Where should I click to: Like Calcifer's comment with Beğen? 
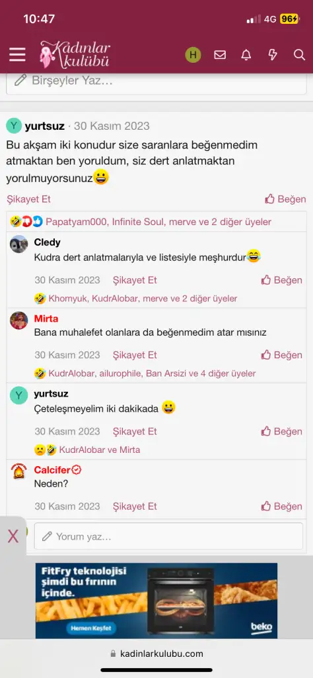(x=281, y=507)
